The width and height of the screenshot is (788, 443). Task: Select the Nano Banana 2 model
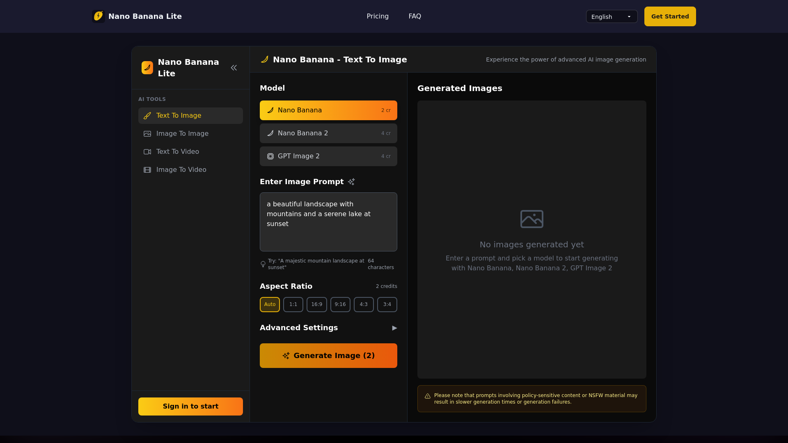point(328,133)
